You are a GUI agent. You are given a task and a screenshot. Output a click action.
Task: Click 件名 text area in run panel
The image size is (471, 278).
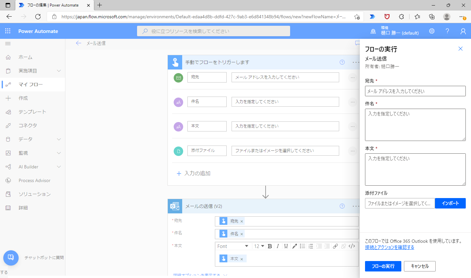[415, 125]
